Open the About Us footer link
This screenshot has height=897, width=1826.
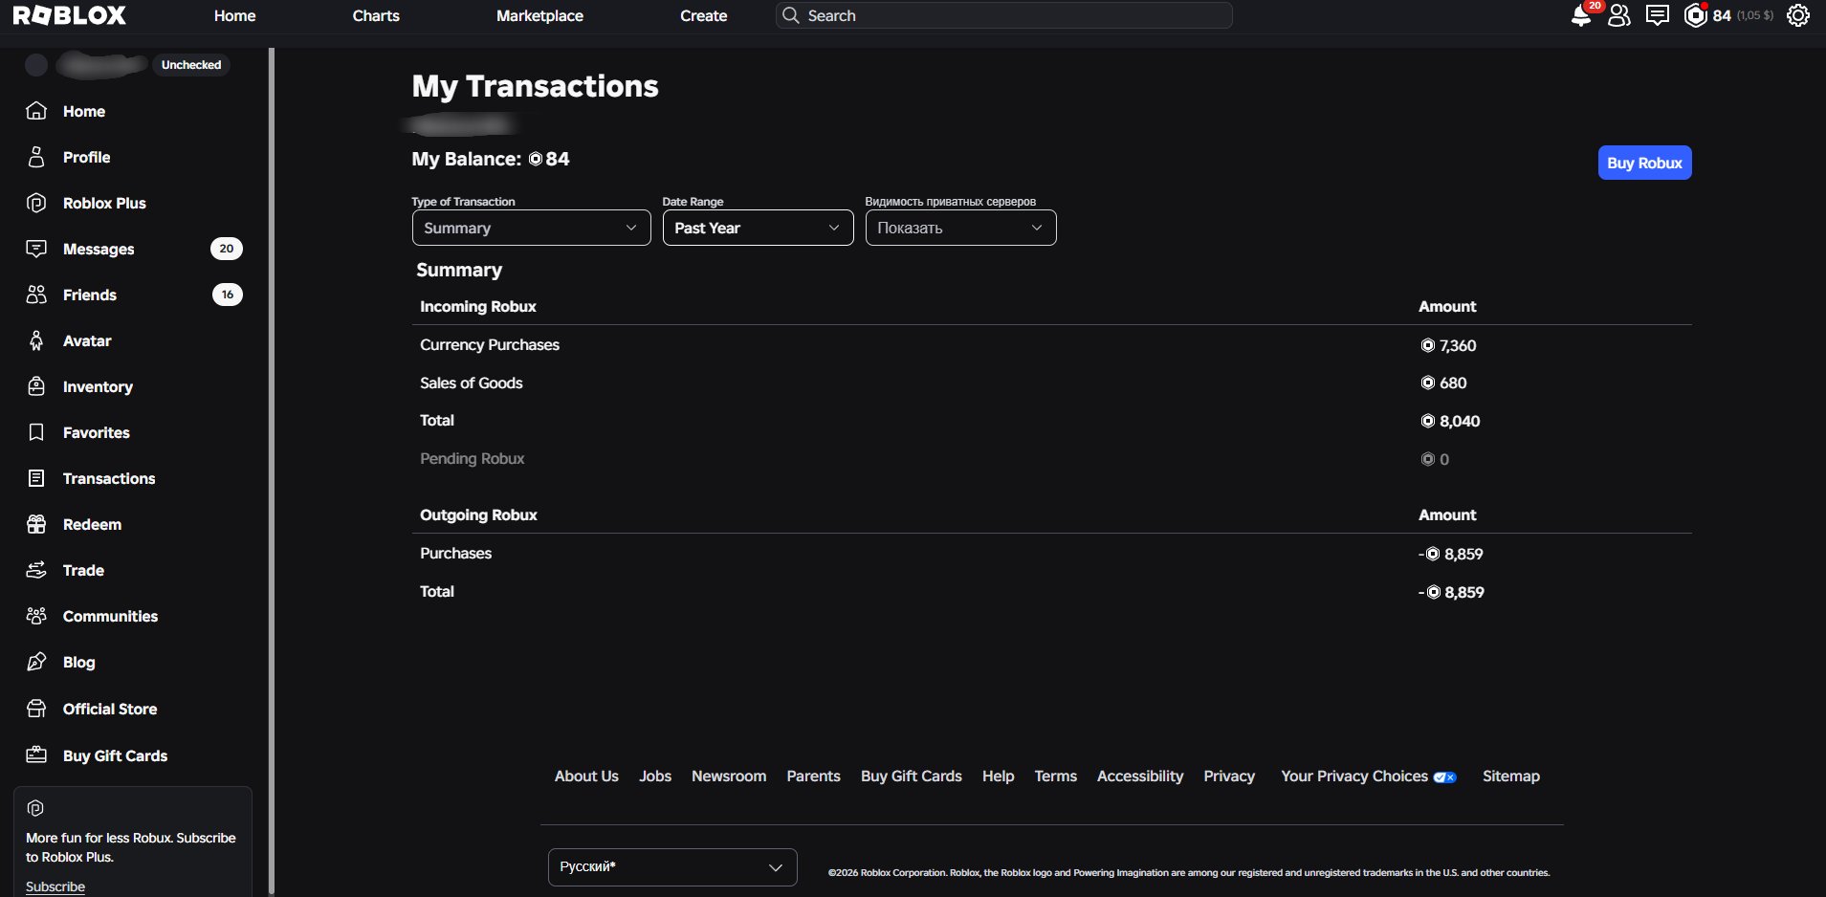click(x=586, y=777)
